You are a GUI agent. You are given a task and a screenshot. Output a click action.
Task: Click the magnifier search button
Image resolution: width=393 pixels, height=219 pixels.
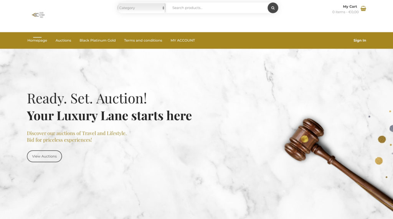point(273,8)
